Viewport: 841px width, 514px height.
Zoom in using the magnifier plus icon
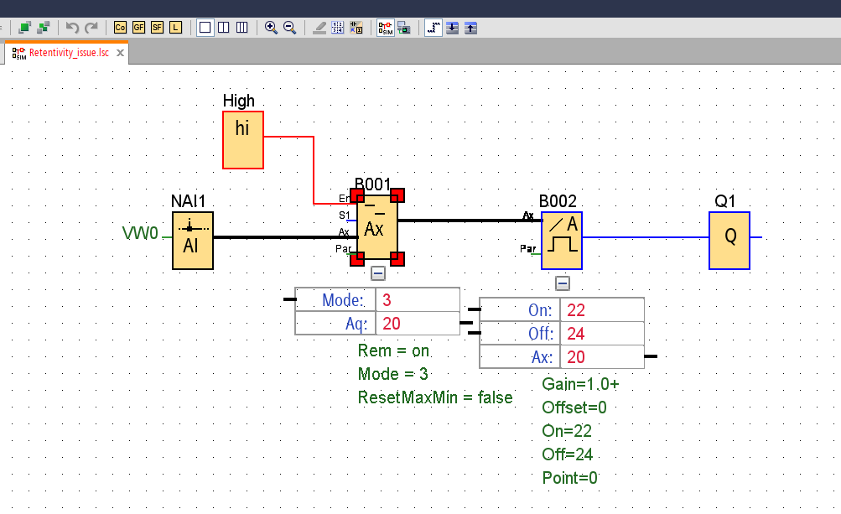coord(271,28)
